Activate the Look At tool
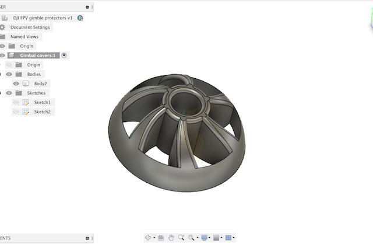 point(161,238)
